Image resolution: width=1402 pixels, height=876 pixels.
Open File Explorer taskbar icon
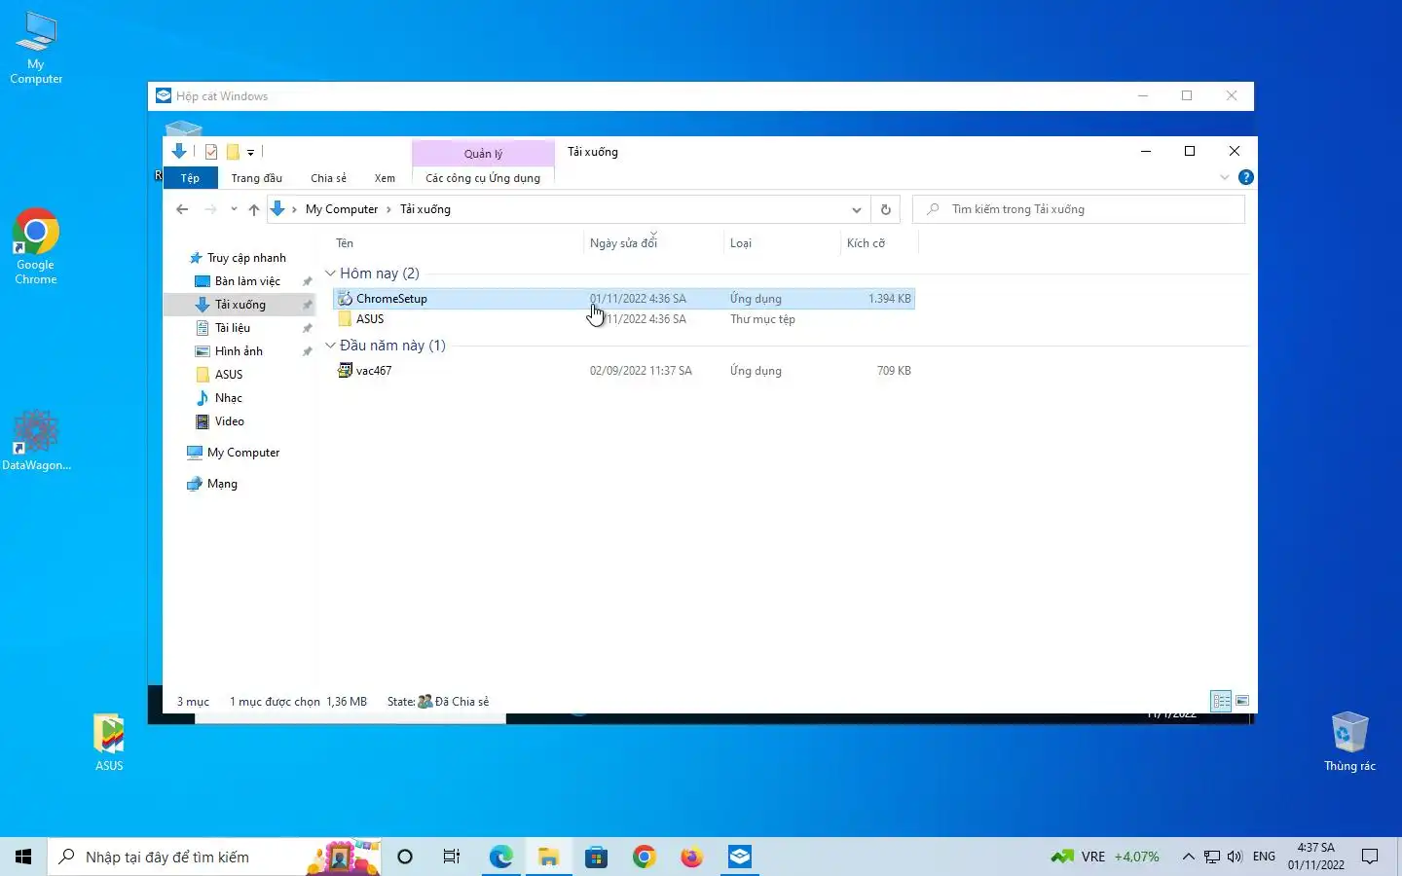548,857
